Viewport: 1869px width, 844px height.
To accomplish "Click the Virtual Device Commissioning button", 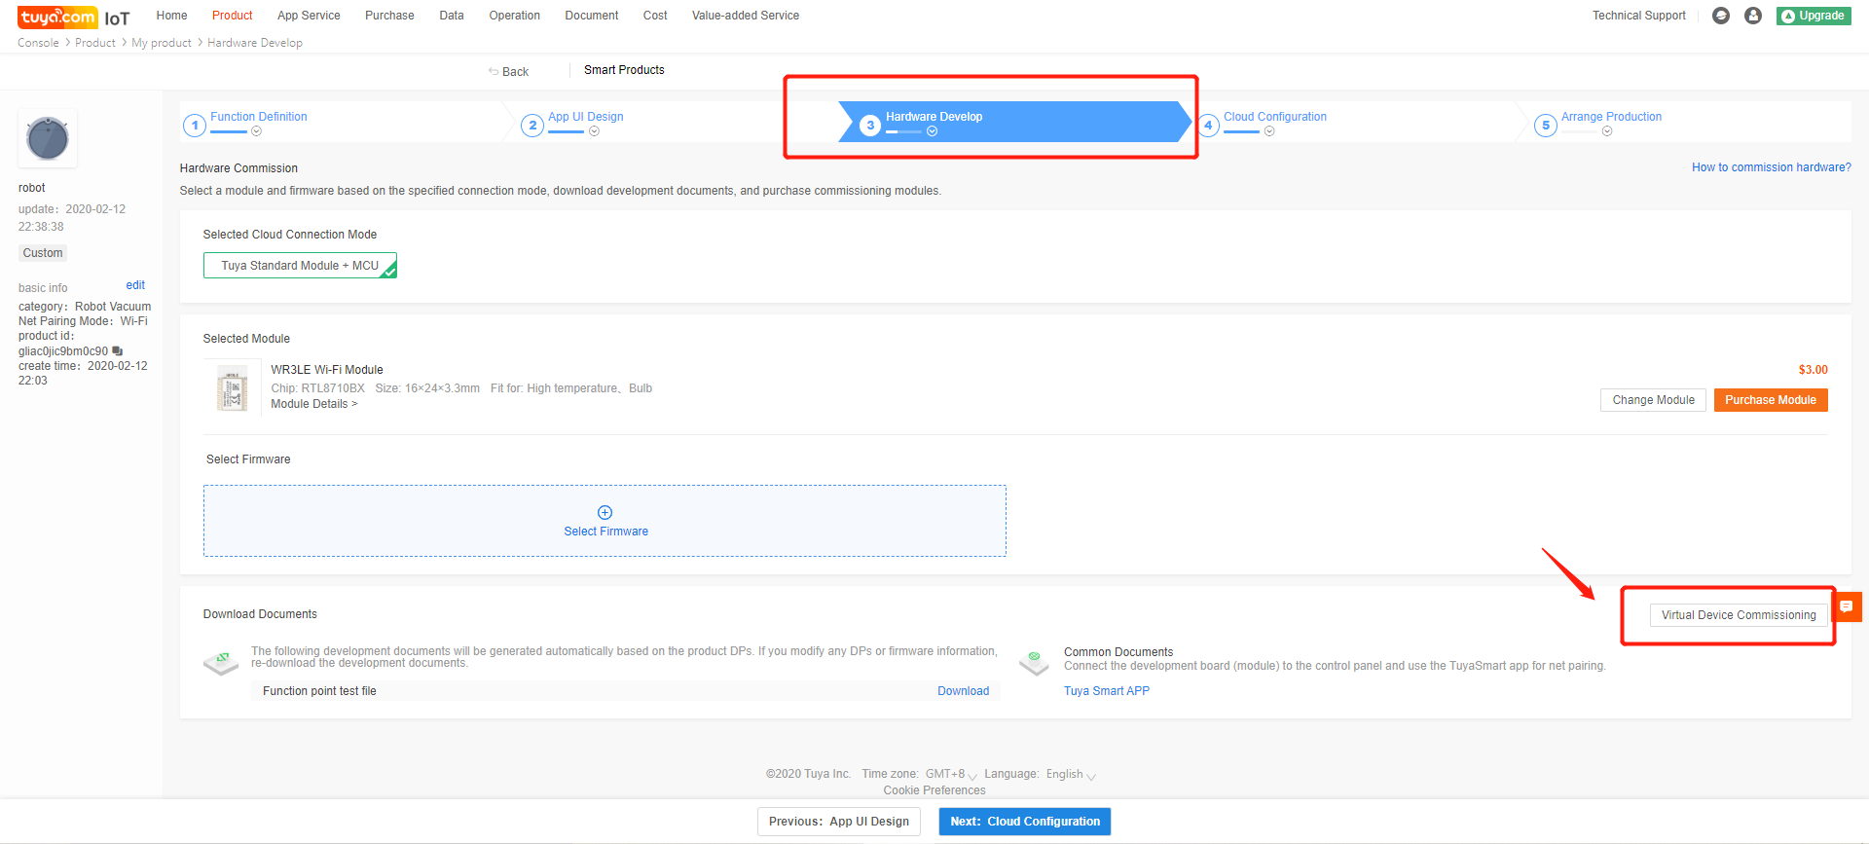I will [1738, 615].
